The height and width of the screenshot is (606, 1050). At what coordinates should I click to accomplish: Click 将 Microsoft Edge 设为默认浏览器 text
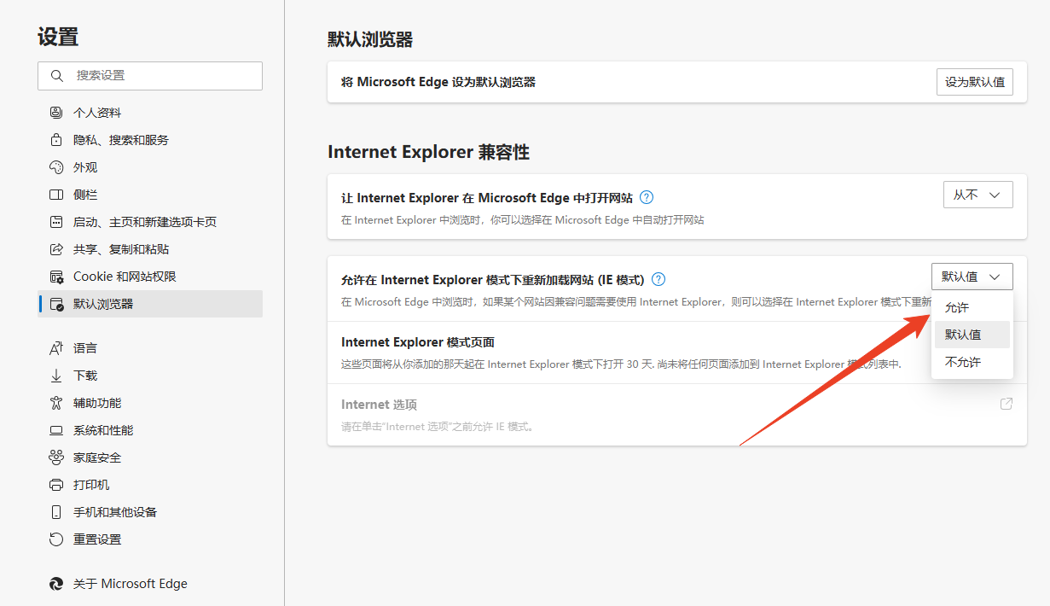(x=438, y=82)
